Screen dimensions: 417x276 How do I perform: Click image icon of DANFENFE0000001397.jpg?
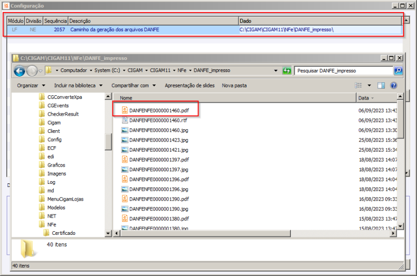click(x=125, y=169)
